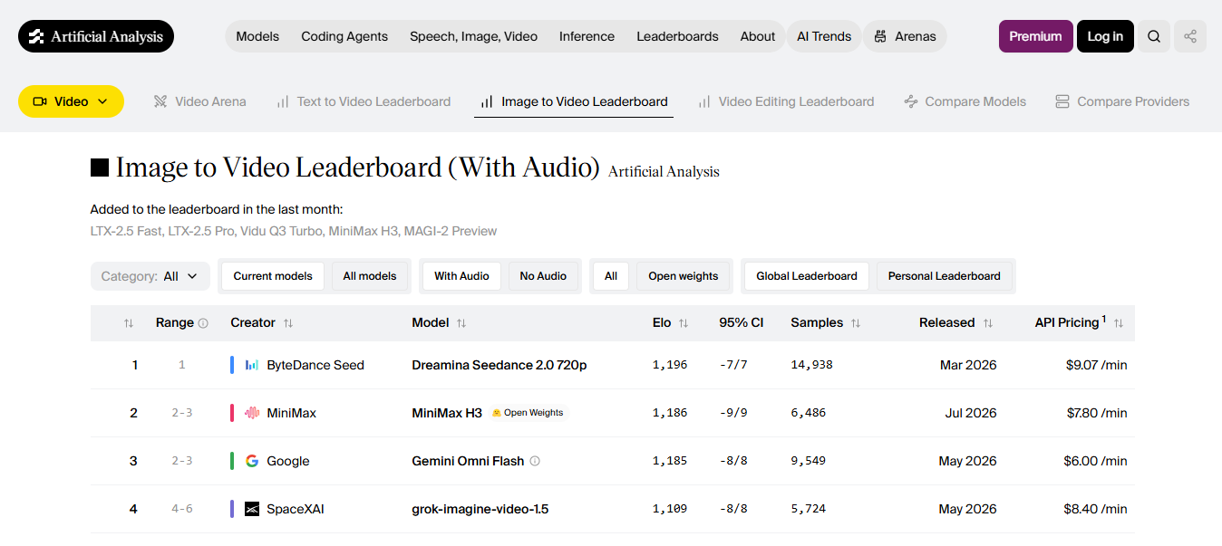
Task: Click the Arenas robot icon
Action: pos(880,36)
